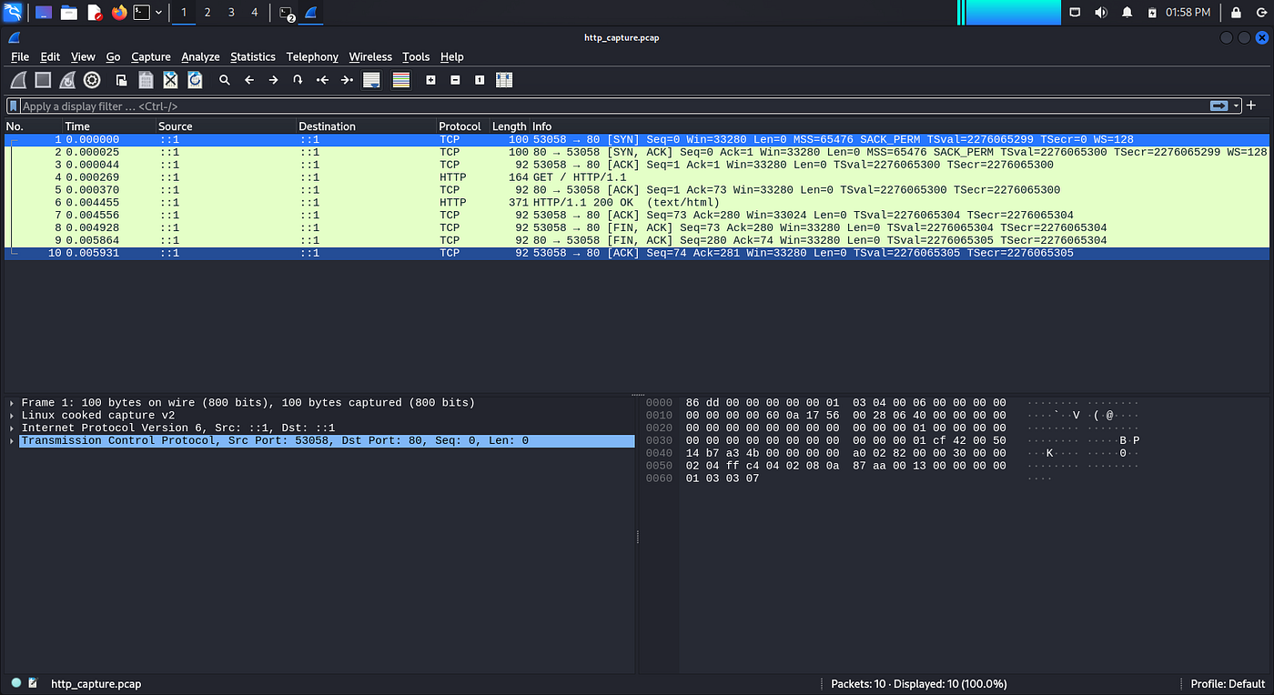Select packet 6 HTTP/1.1 200 OK
1274x695 pixels.
(x=637, y=203)
